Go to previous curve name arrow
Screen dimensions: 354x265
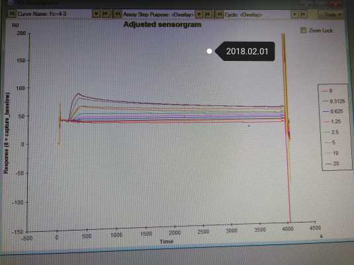click(x=12, y=14)
